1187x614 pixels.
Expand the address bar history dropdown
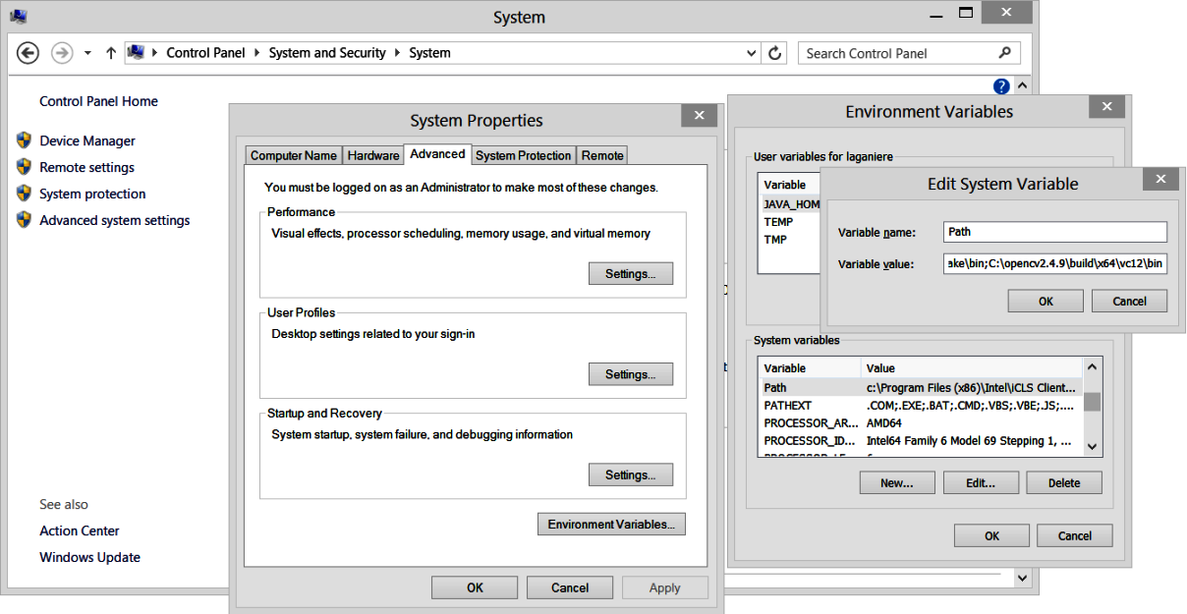[x=752, y=53]
